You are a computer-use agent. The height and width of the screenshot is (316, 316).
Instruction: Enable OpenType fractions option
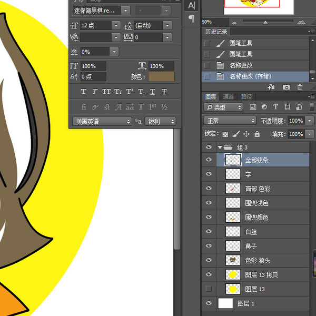(164, 107)
